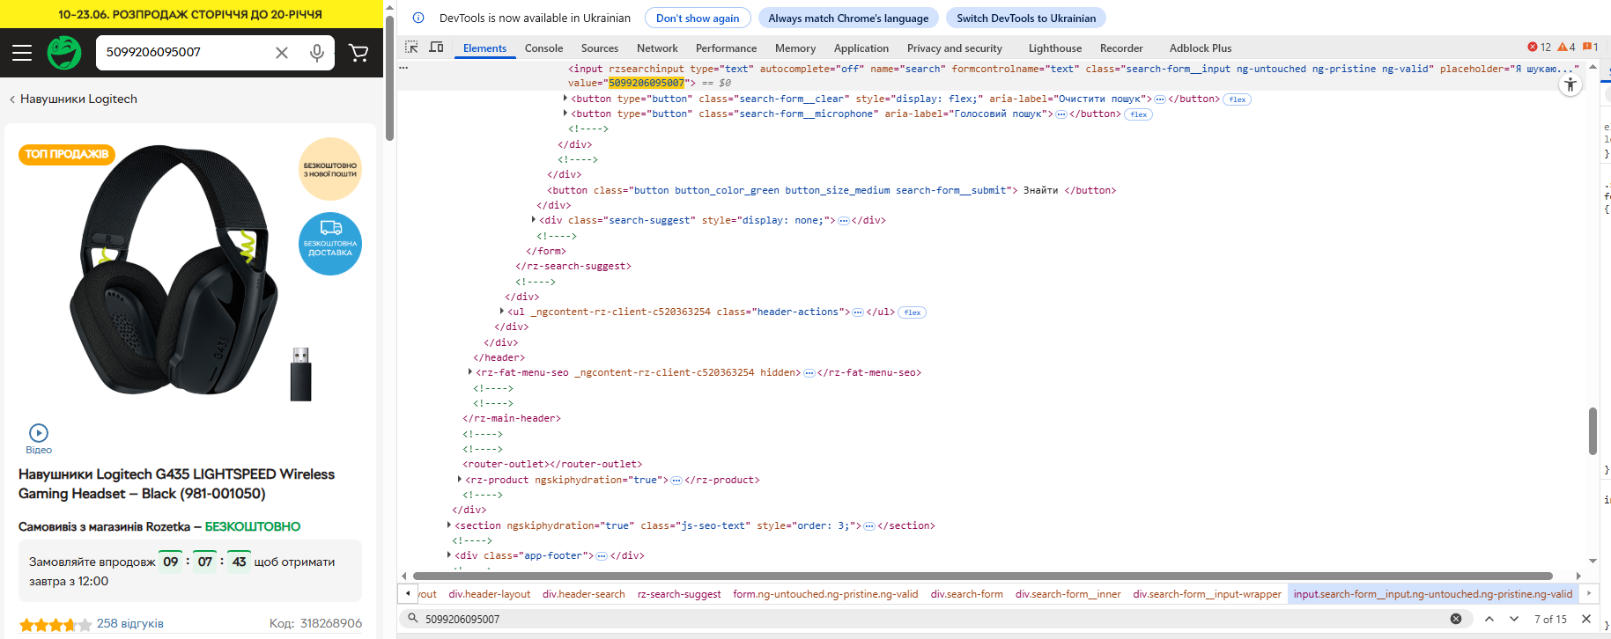Open the Adblock Plus tab

click(x=1201, y=48)
